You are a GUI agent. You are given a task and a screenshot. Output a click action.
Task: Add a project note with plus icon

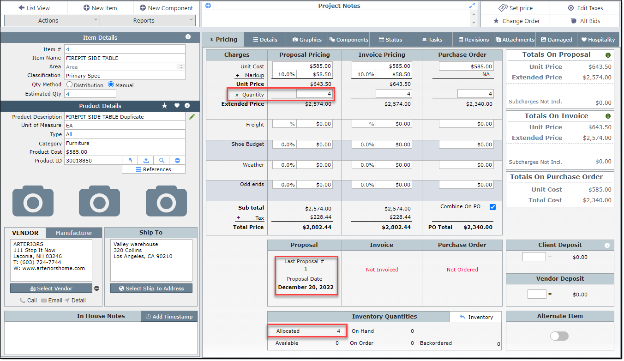pos(208,6)
